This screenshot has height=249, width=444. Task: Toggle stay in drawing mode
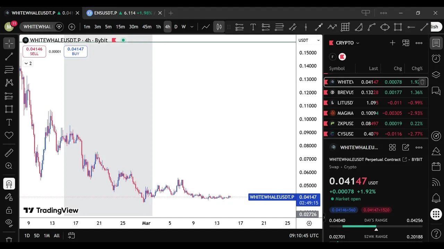click(x=9, y=197)
